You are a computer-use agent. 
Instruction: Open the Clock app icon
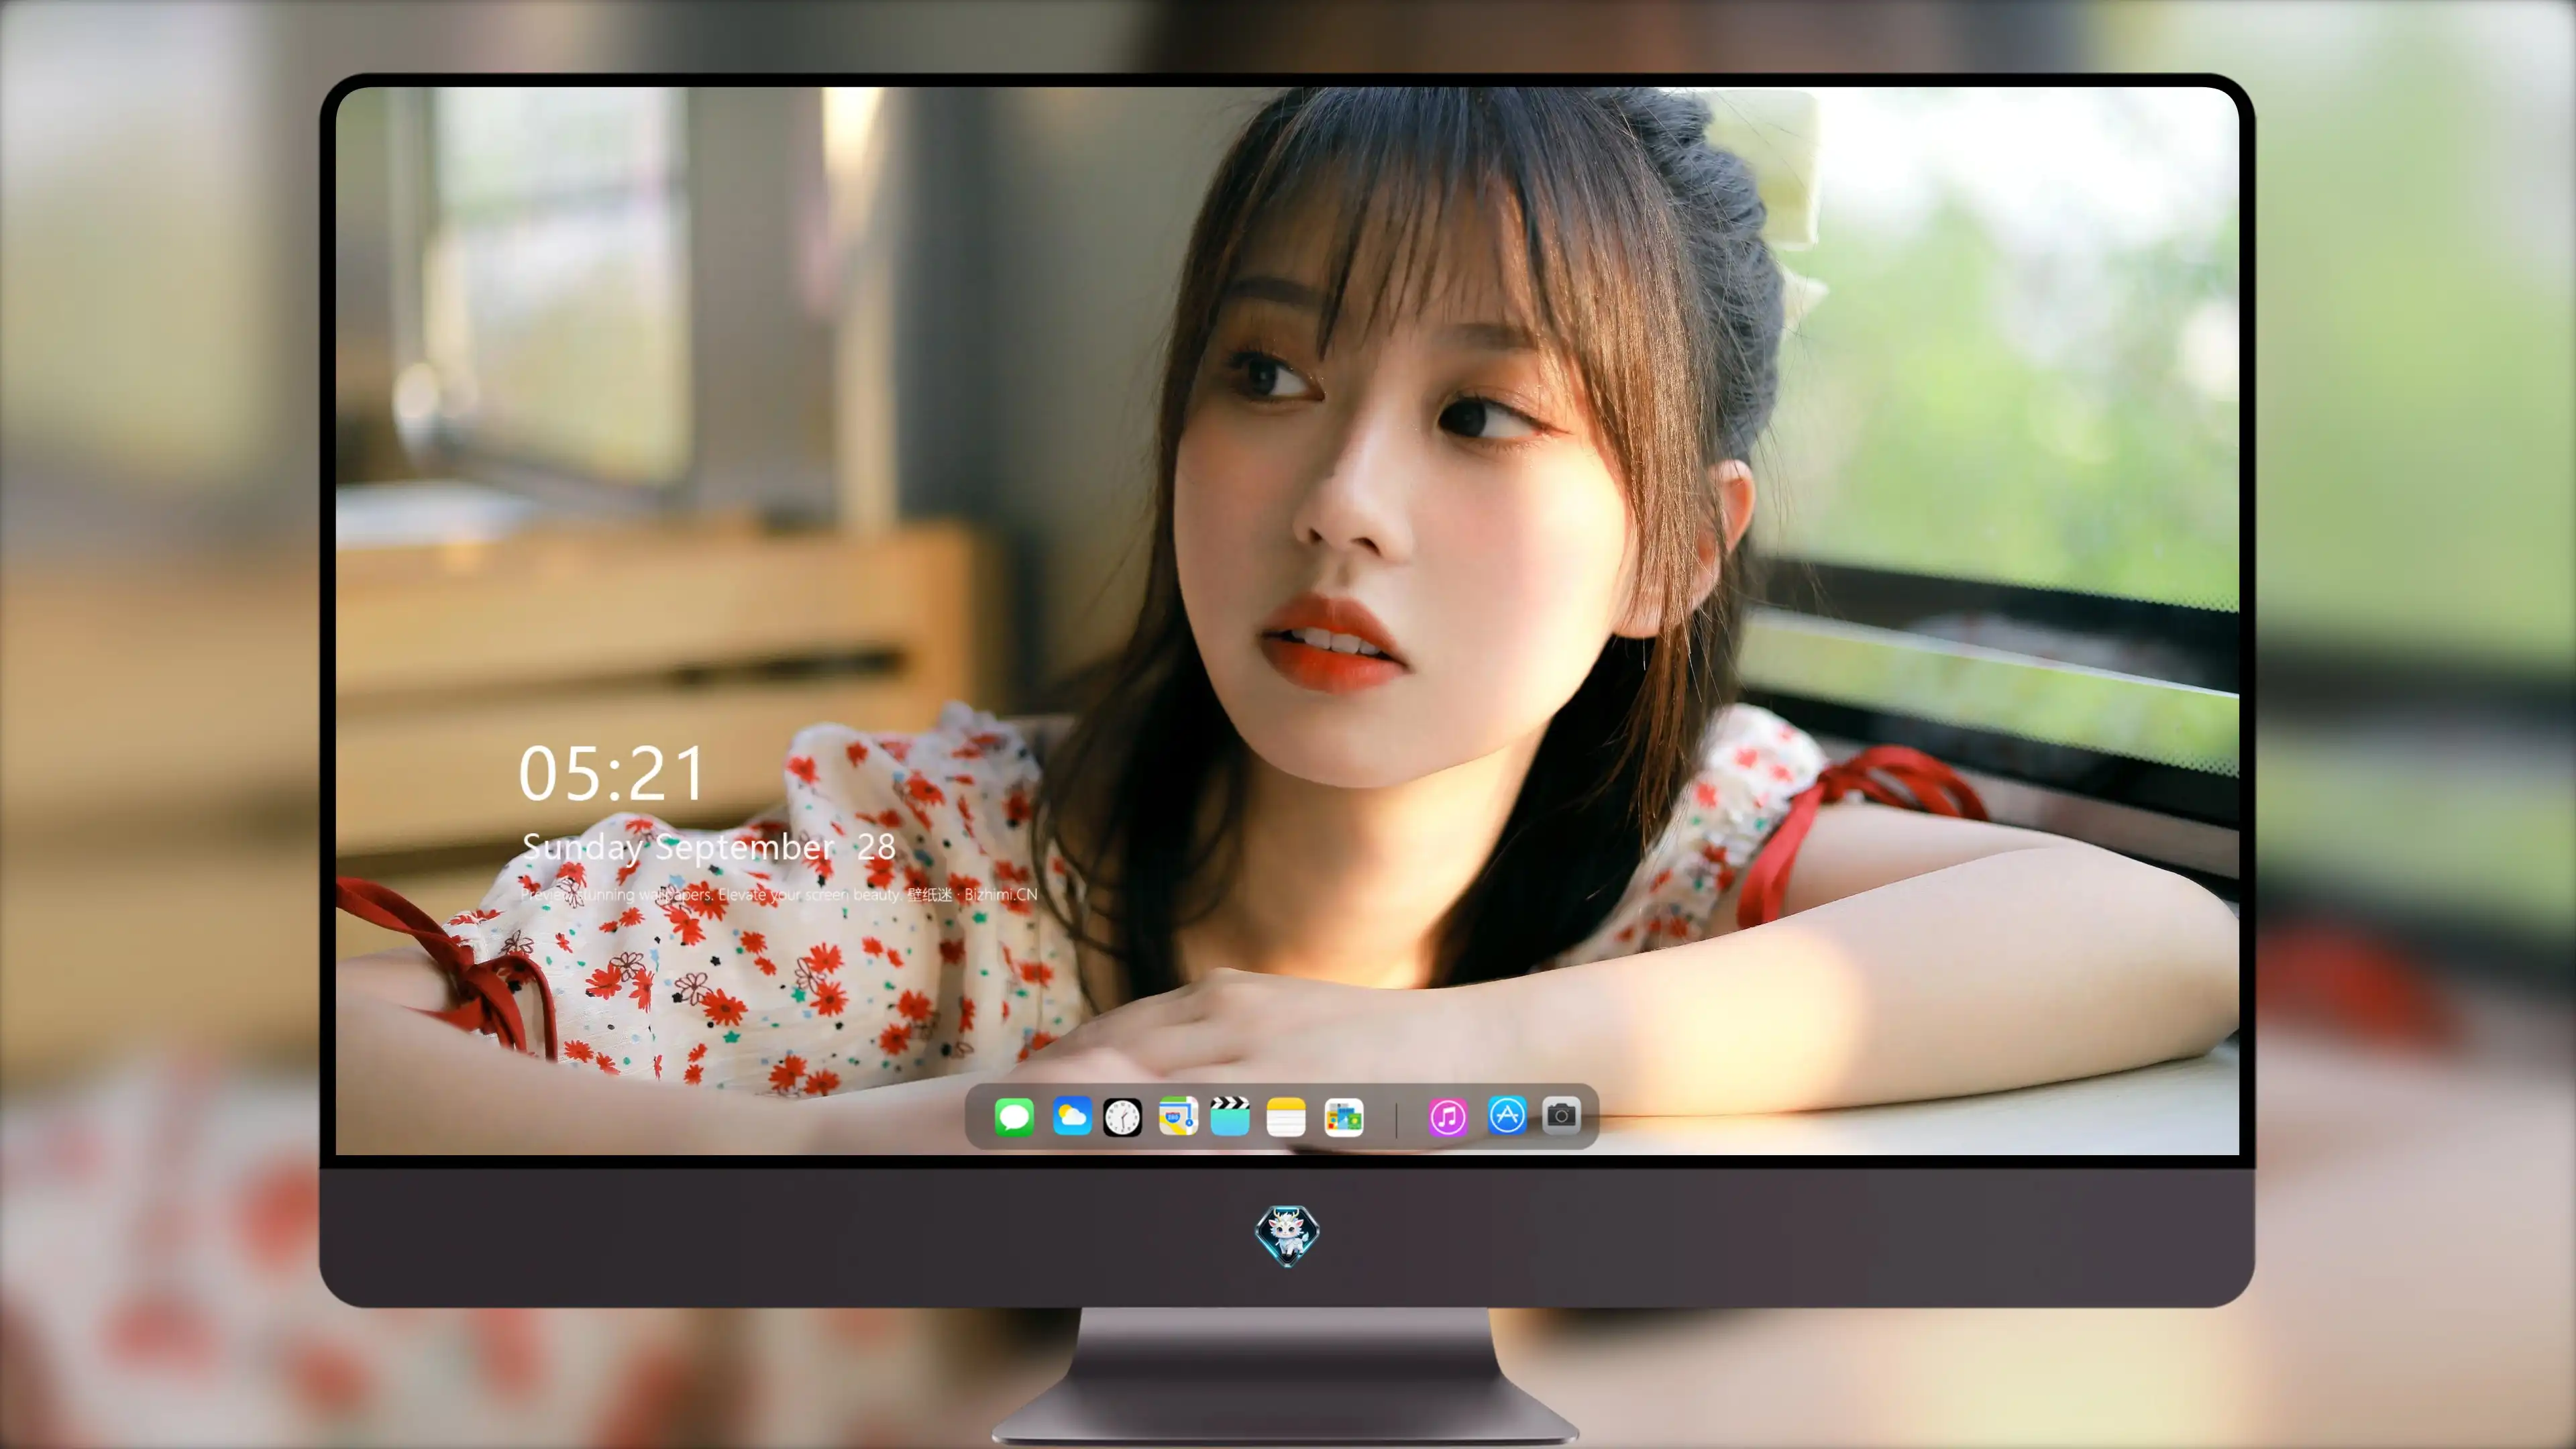click(x=1122, y=1117)
